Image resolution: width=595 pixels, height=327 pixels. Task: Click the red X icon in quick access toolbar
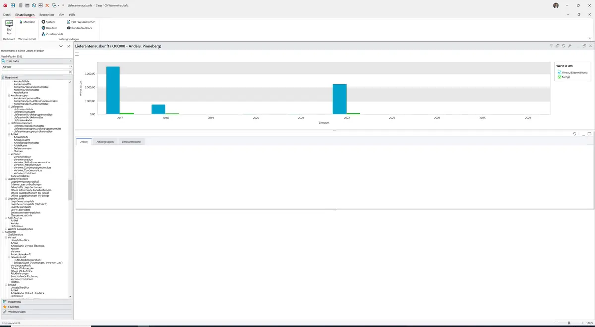pos(47,5)
